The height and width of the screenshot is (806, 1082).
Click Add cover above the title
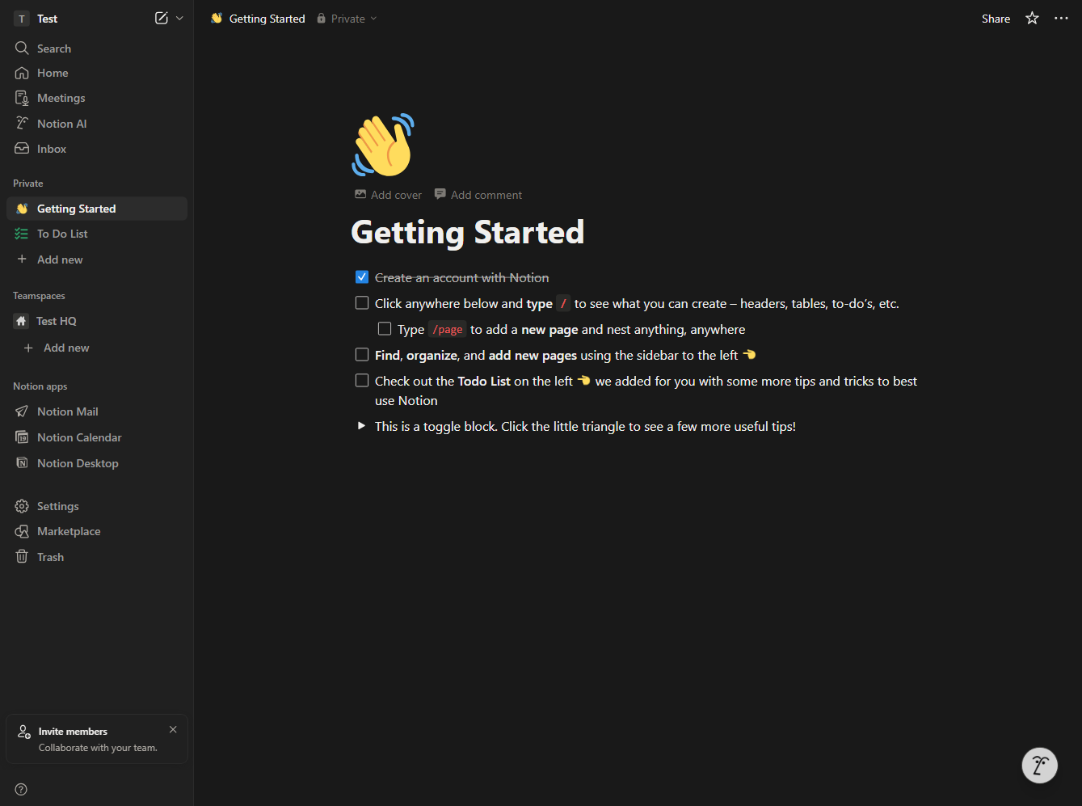point(389,195)
